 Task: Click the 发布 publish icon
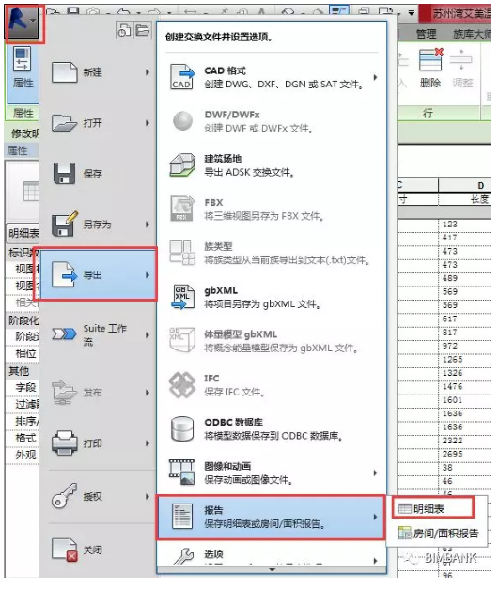tap(65, 392)
